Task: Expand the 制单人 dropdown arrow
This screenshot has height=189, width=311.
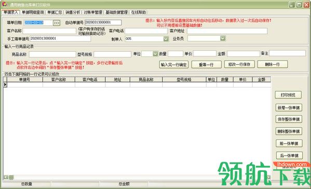Action: click(x=166, y=39)
